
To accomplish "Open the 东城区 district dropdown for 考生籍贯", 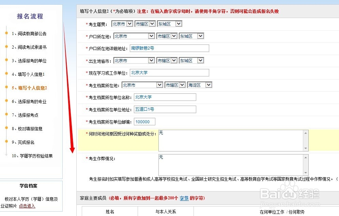I will pyautogui.click(x=169, y=23).
